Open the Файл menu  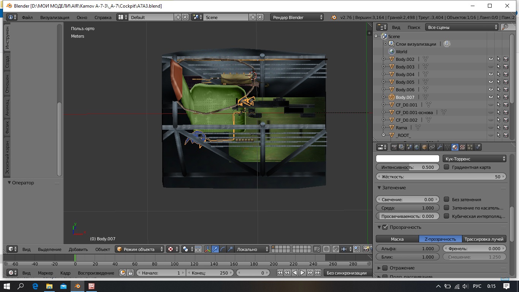pos(27,17)
